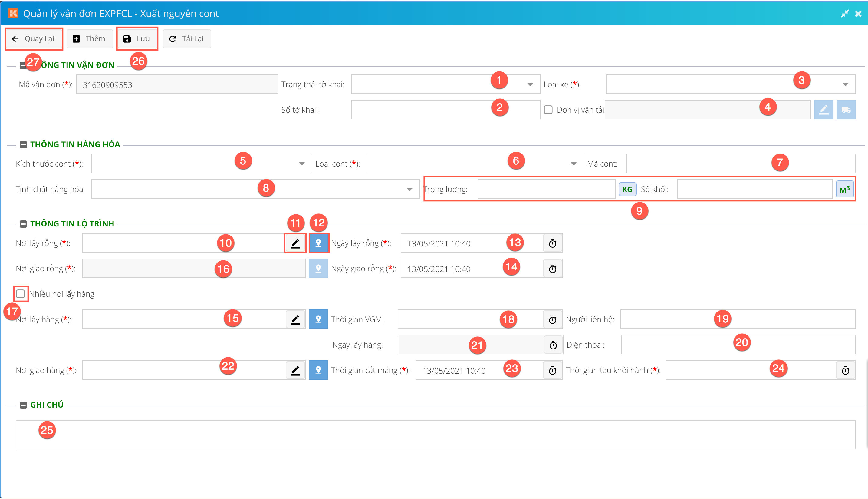Click the clock icon for Thời gian VGM
868x499 pixels.
pyautogui.click(x=552, y=319)
